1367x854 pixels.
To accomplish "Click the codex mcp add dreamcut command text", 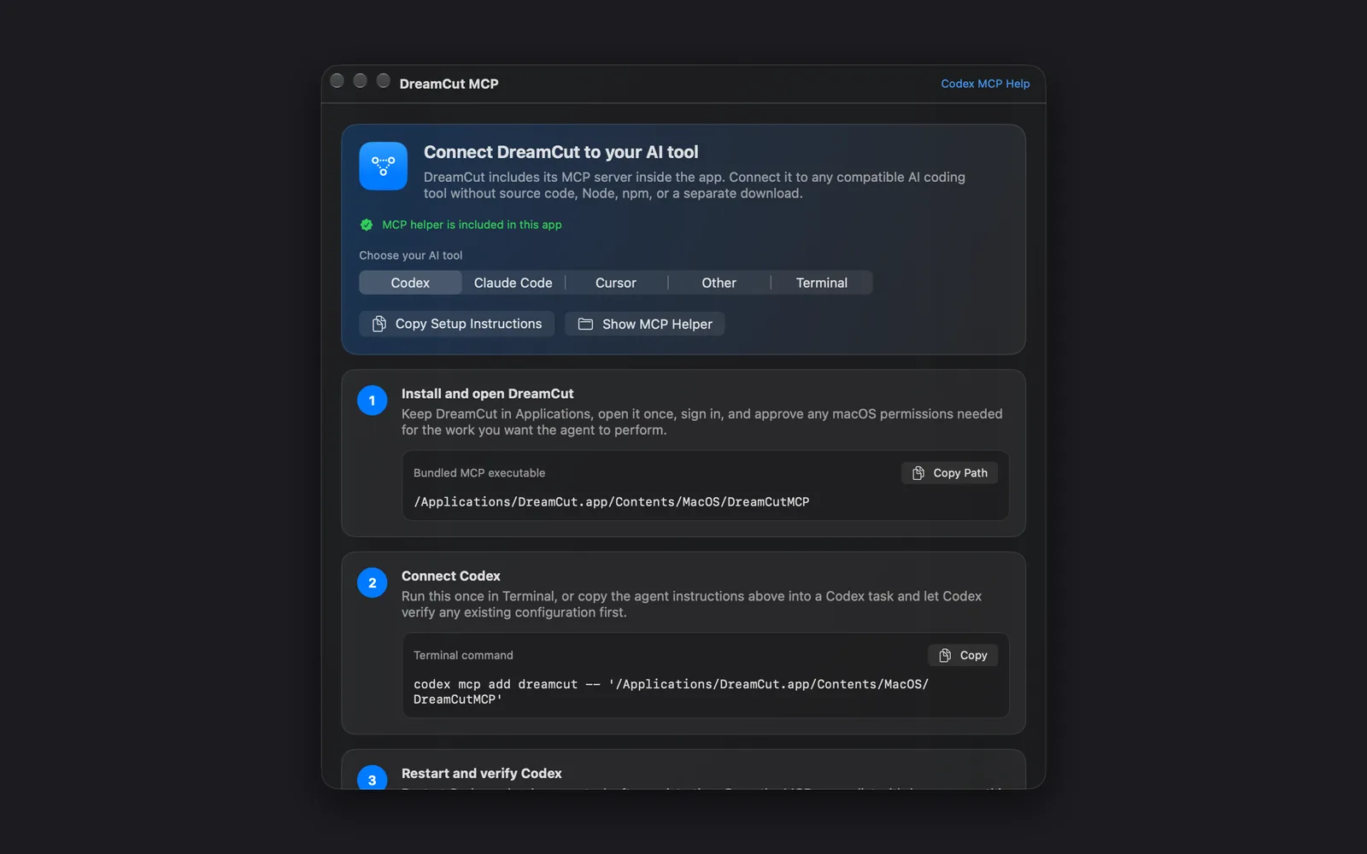I will pyautogui.click(x=671, y=692).
